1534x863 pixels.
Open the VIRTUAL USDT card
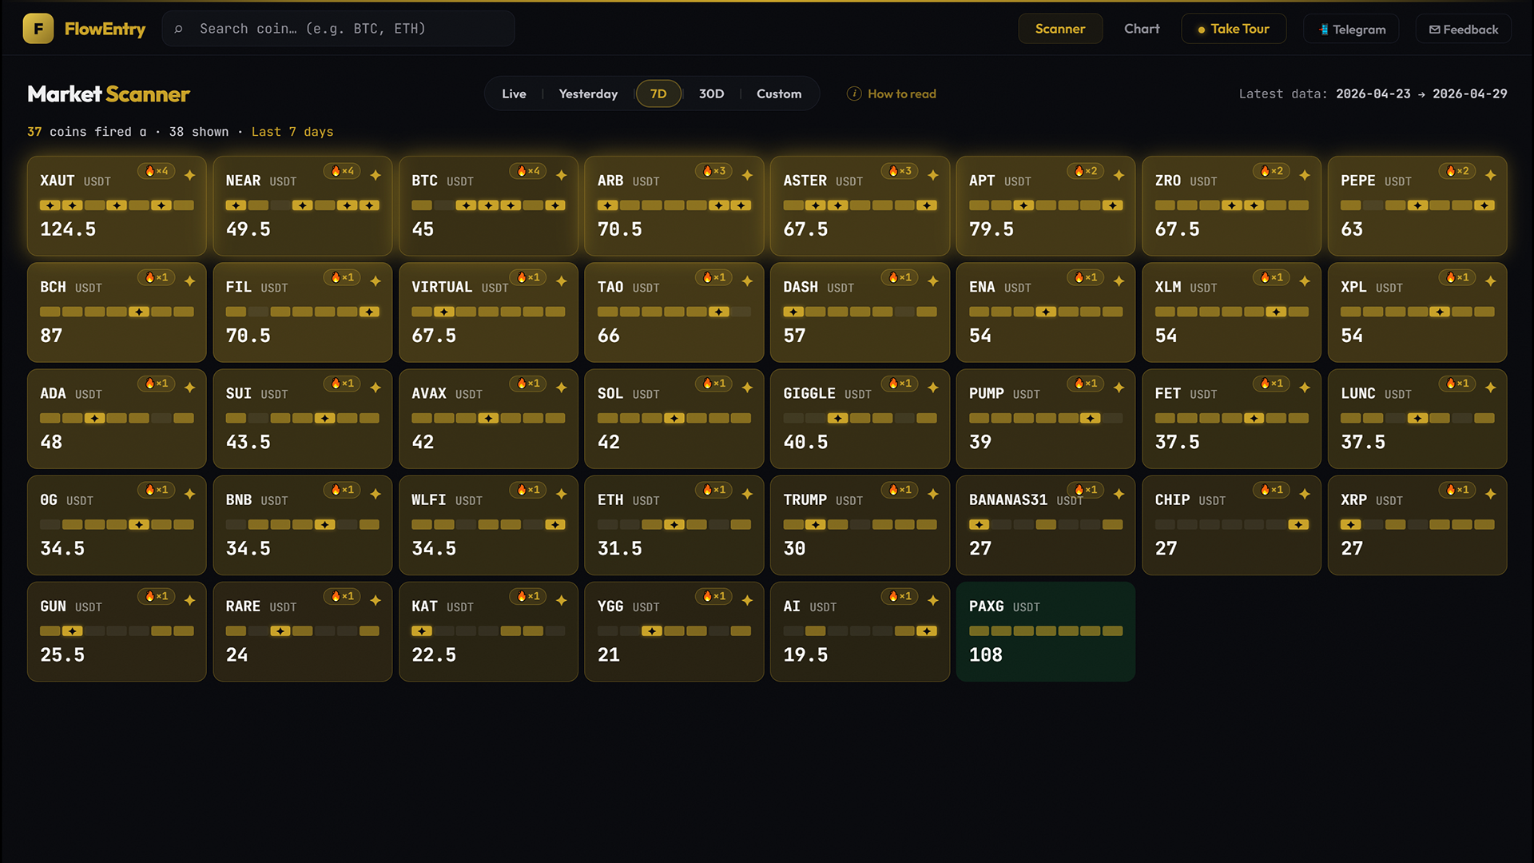coord(488,312)
